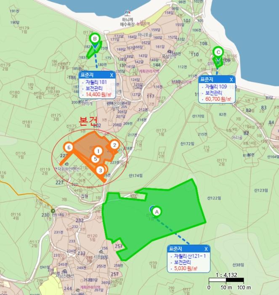Viewport: 279px width, 295px height.
Task: Click the 자월리 109 address text
Action: tap(216, 87)
